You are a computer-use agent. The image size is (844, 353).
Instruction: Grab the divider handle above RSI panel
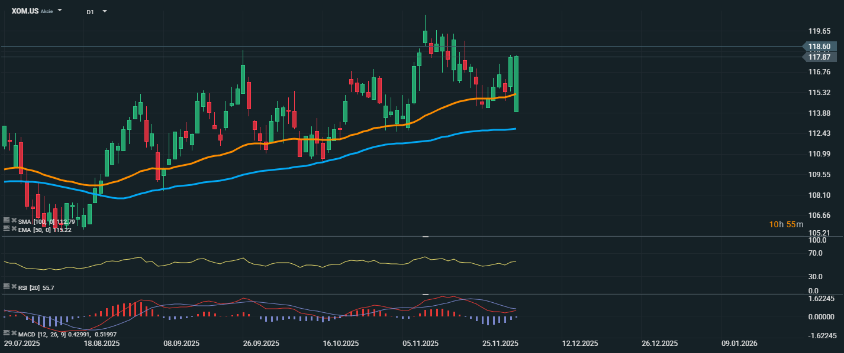tap(424, 237)
